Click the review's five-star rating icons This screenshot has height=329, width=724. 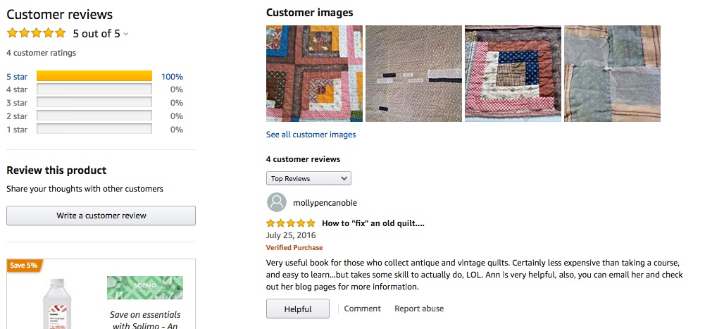click(x=291, y=223)
